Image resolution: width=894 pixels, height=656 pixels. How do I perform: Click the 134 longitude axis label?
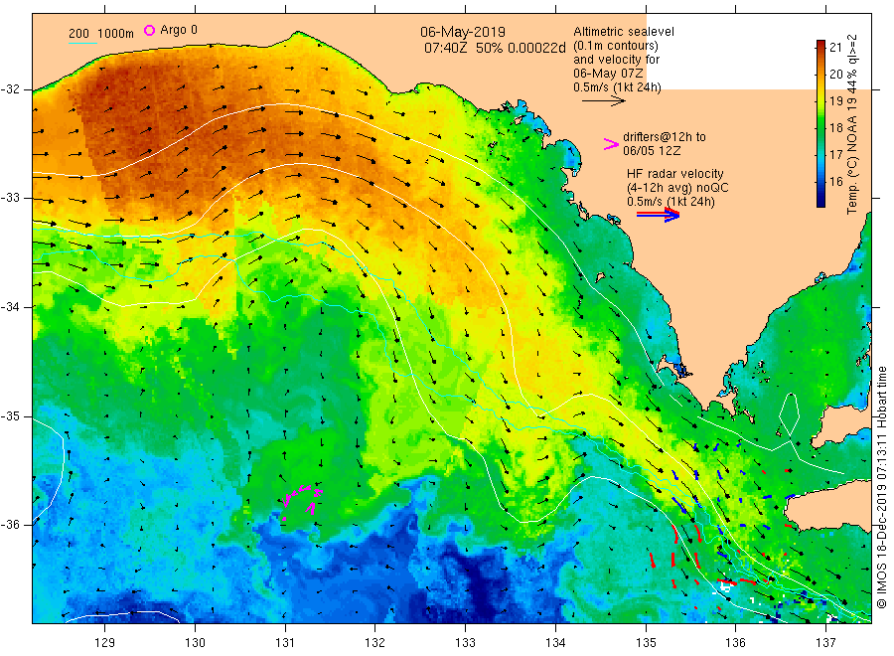point(555,643)
